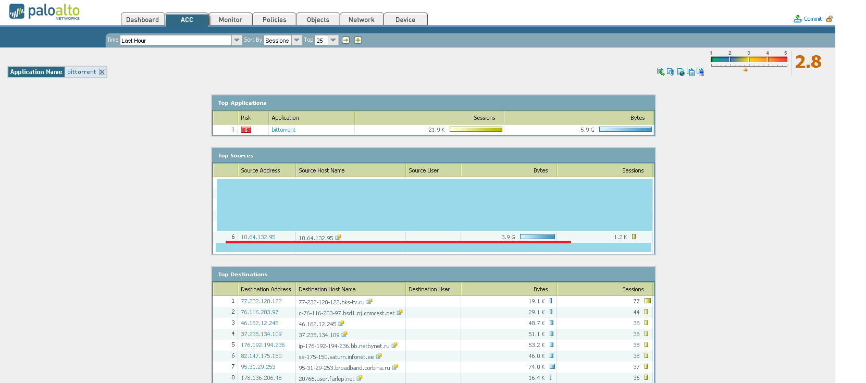Open the Time range dropdown arrow

point(237,40)
